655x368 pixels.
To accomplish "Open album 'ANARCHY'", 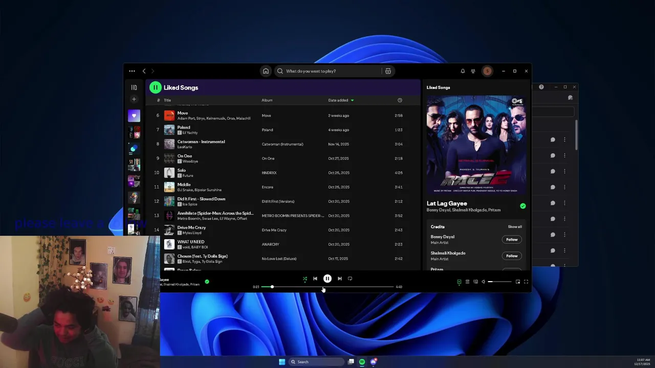I will coord(271,244).
